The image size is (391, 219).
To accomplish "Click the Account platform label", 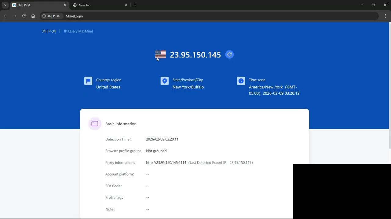I will tap(120, 174).
